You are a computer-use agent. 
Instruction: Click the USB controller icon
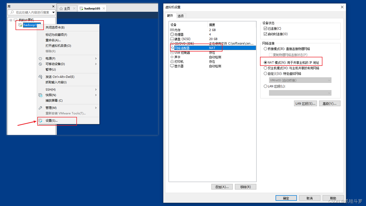(x=172, y=53)
